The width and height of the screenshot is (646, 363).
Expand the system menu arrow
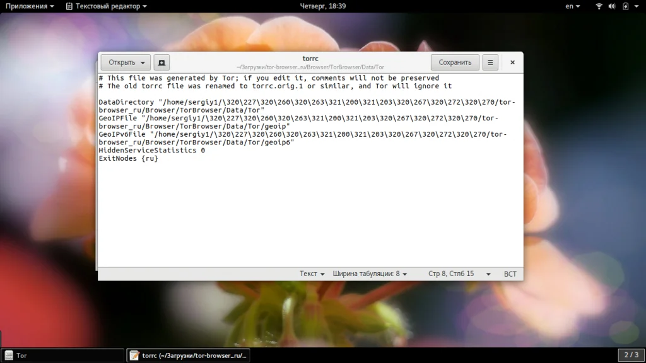637,6
